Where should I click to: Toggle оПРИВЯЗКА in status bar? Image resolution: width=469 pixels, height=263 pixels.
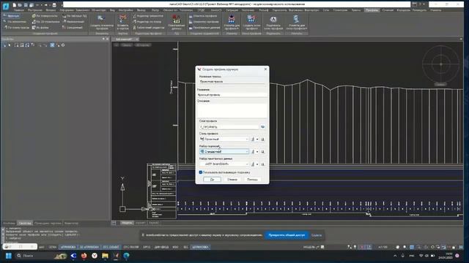(x=68, y=247)
